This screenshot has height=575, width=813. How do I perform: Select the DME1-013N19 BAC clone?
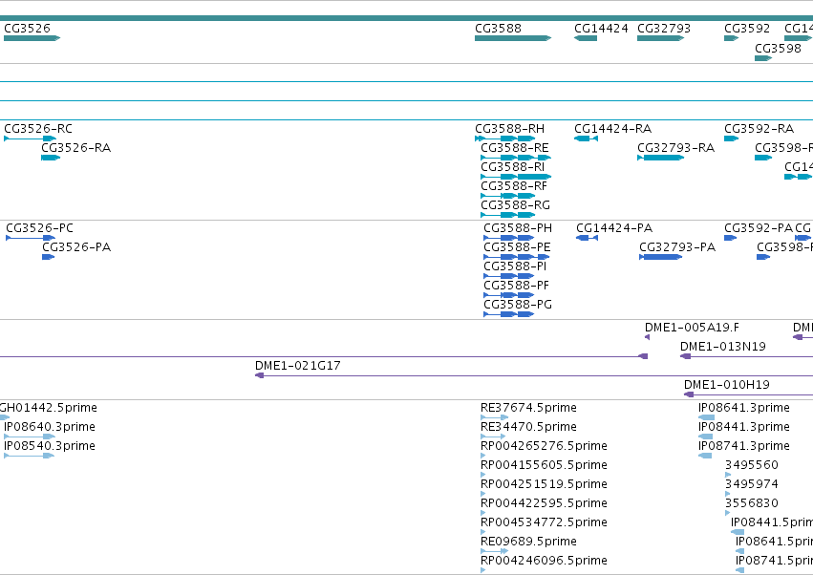(746, 356)
